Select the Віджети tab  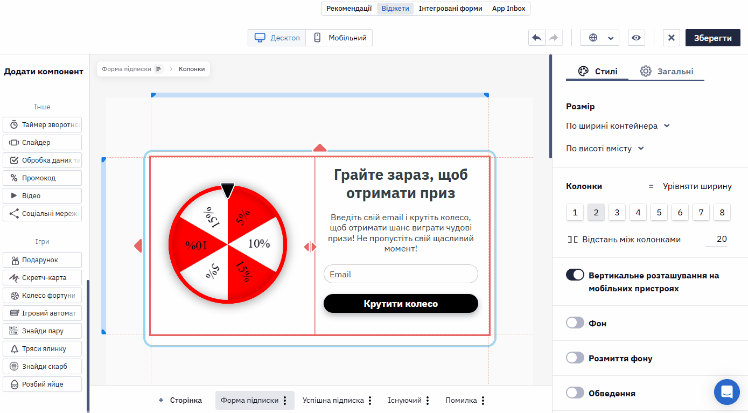[395, 9]
